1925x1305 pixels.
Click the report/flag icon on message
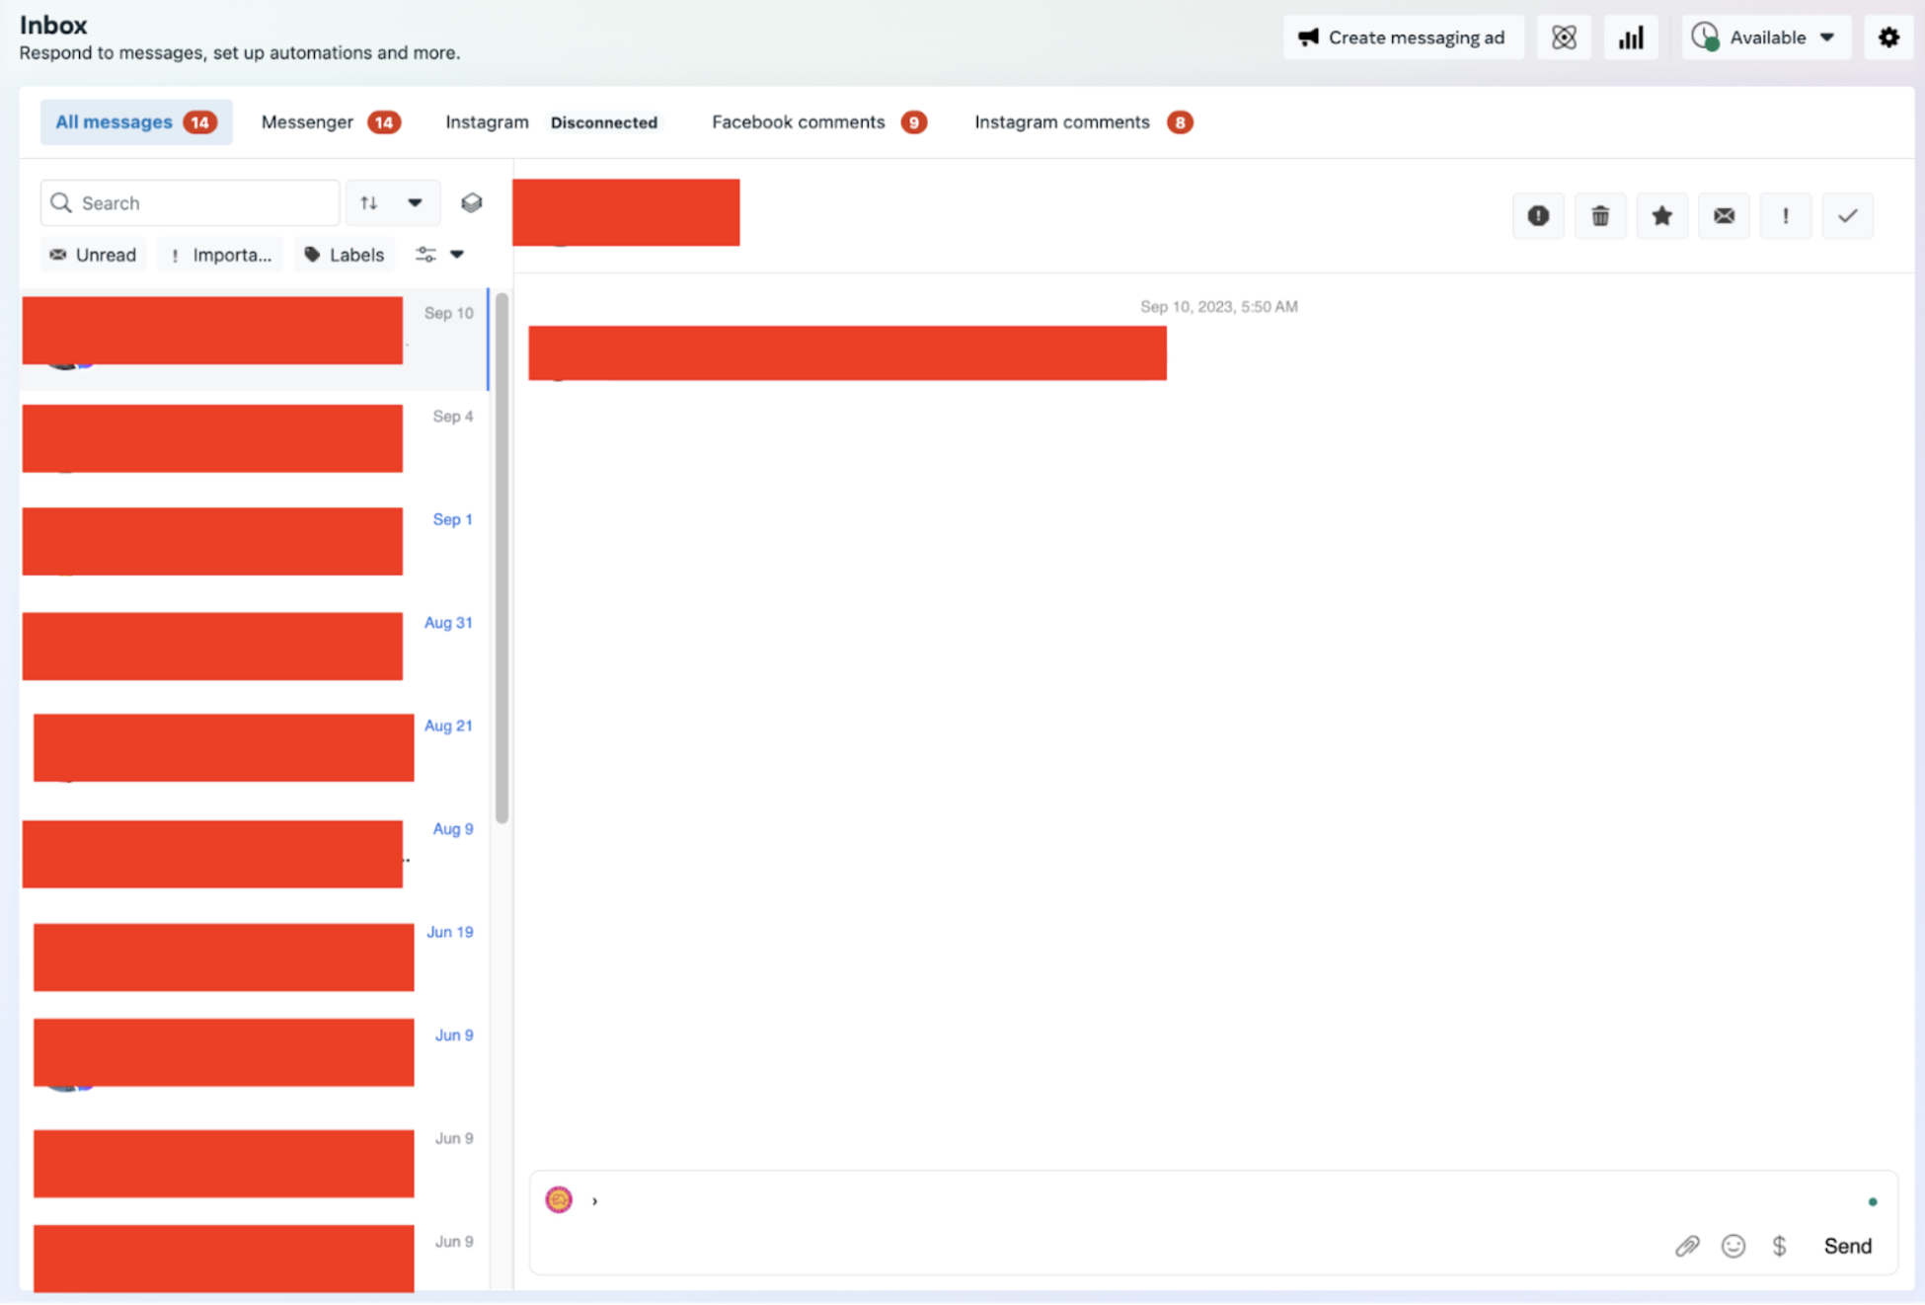point(1539,215)
